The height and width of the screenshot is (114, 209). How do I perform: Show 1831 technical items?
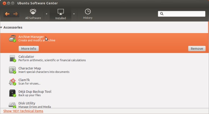pos(23,111)
